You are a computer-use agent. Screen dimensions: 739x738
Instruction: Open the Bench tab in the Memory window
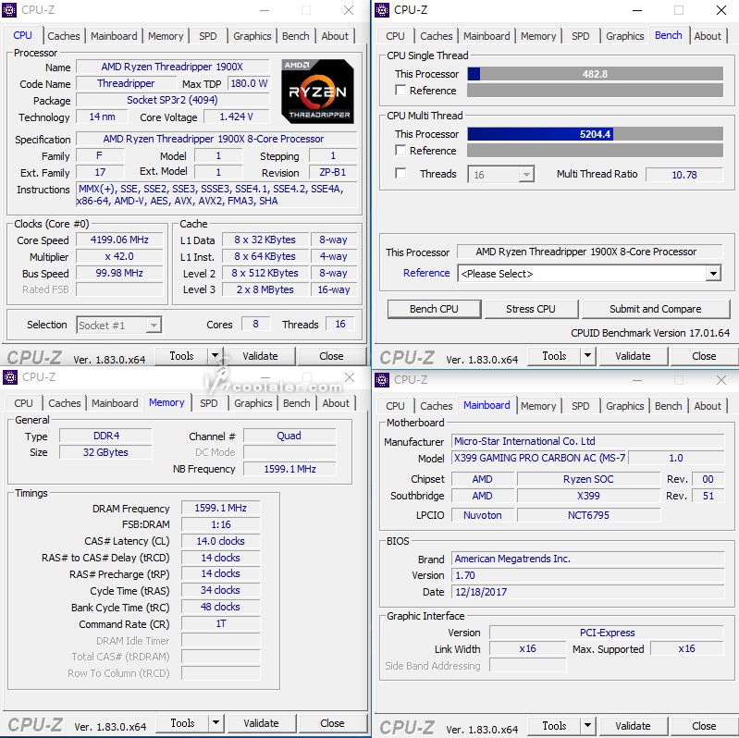tap(297, 403)
